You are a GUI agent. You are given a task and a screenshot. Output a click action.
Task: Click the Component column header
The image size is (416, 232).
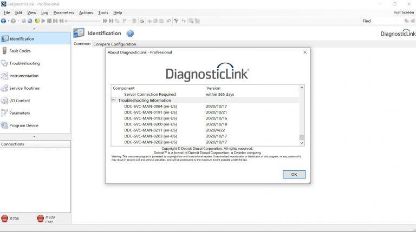158,88
